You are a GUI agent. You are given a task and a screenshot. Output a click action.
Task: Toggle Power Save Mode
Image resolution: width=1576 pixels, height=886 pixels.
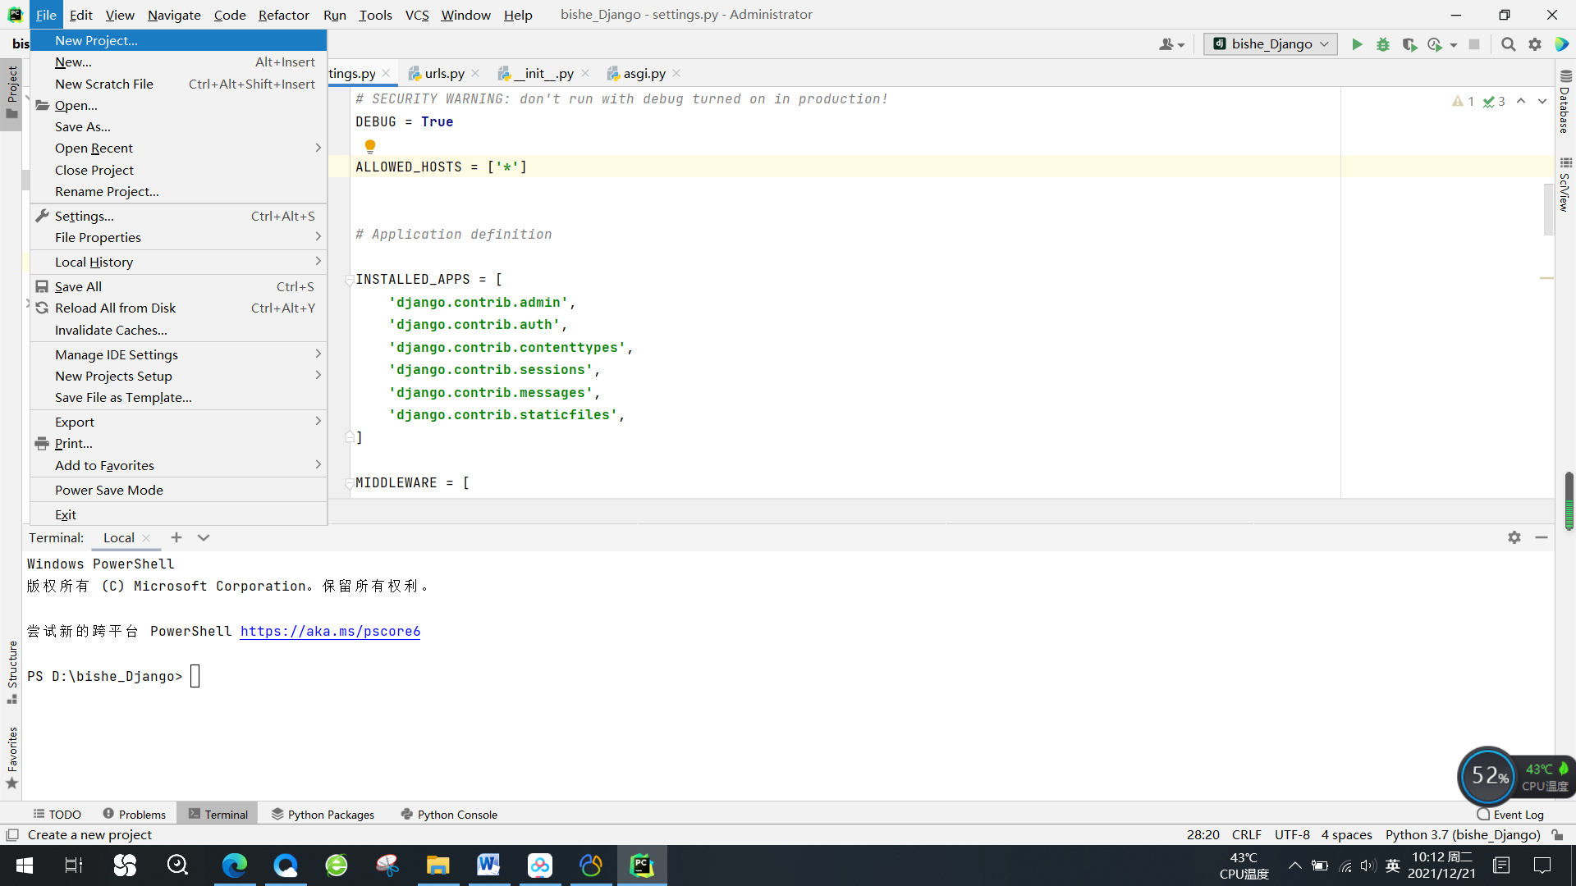[x=109, y=490]
